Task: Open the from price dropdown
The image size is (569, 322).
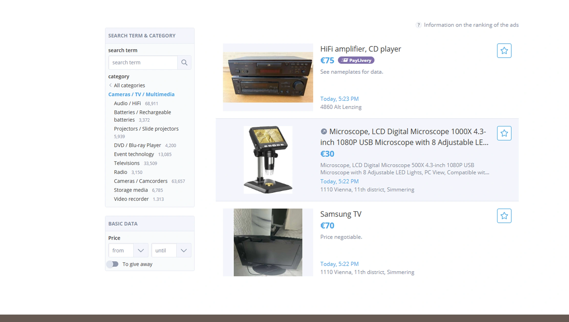Action: 140,250
